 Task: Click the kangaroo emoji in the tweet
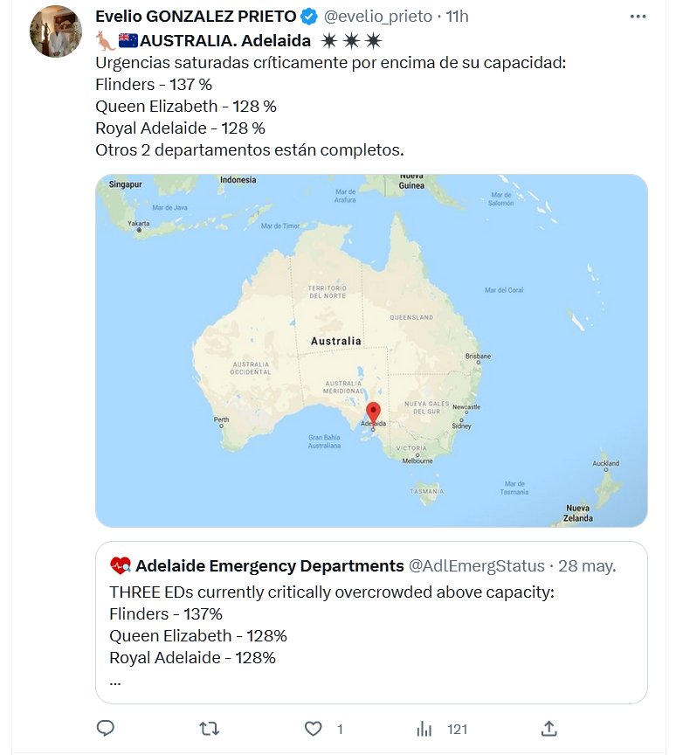105,40
